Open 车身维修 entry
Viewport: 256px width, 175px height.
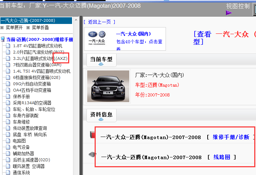tap(22, 122)
